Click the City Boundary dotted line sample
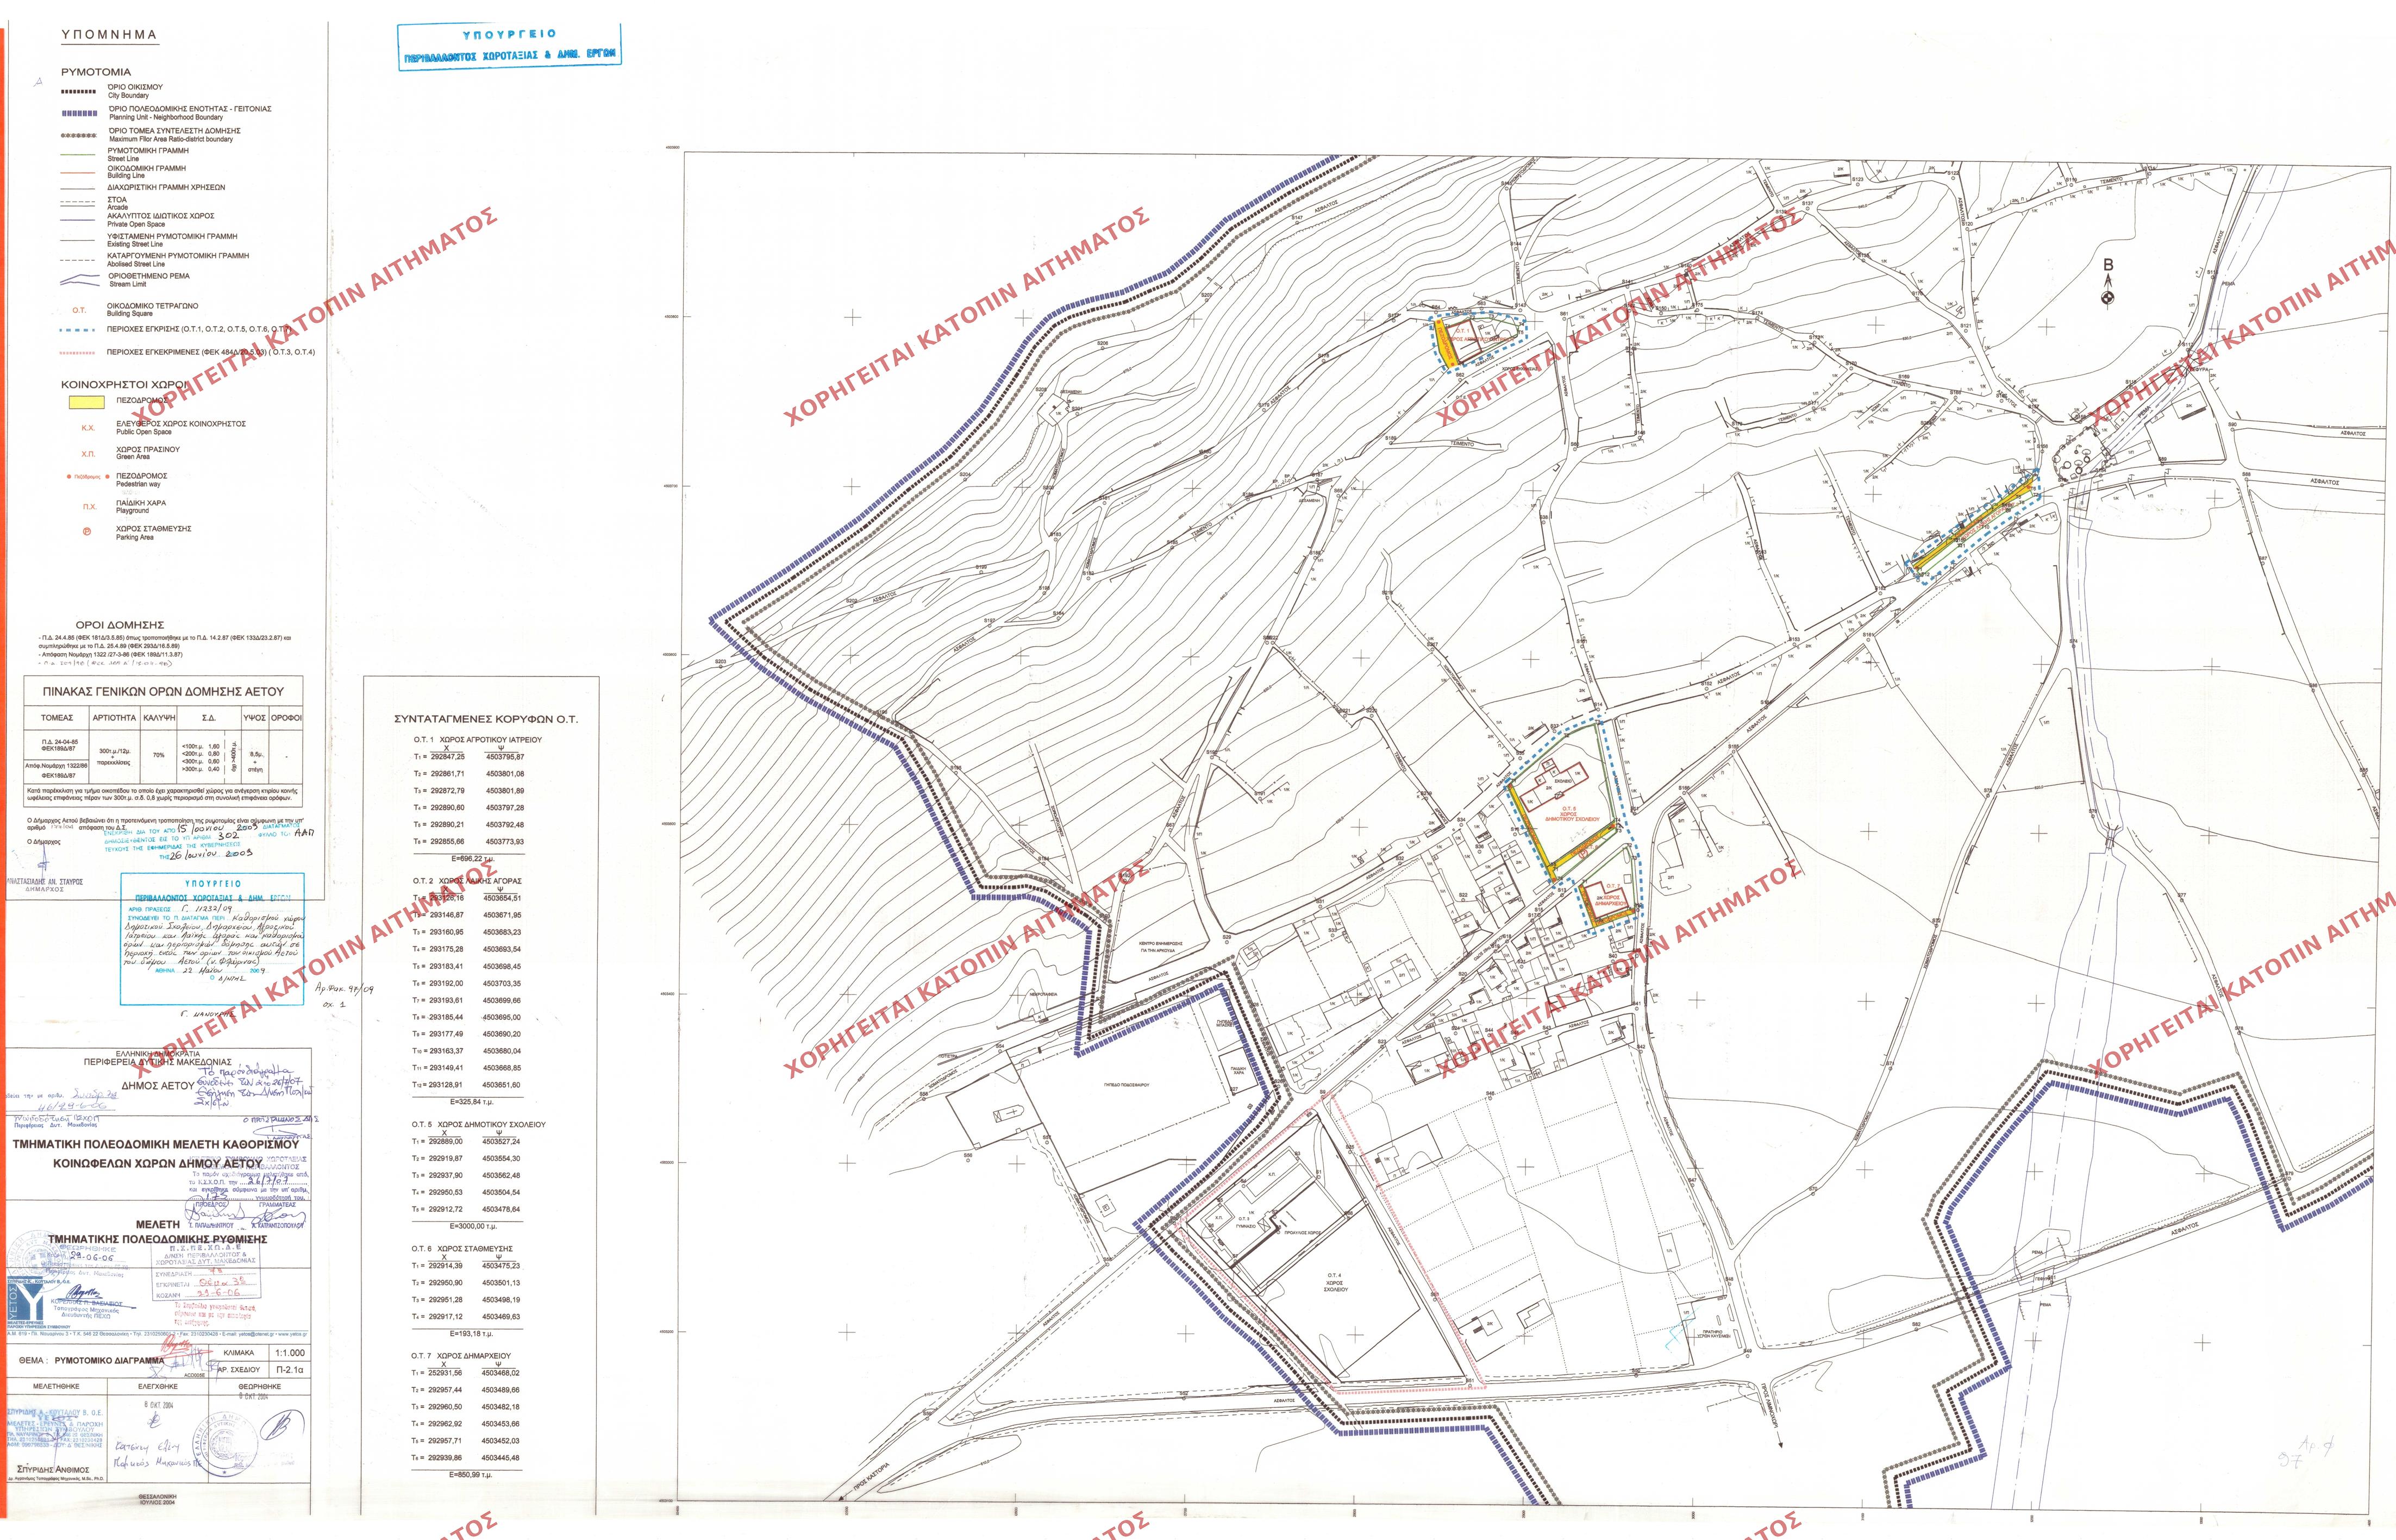Viewport: 2396px width, 1540px height. pos(78,91)
